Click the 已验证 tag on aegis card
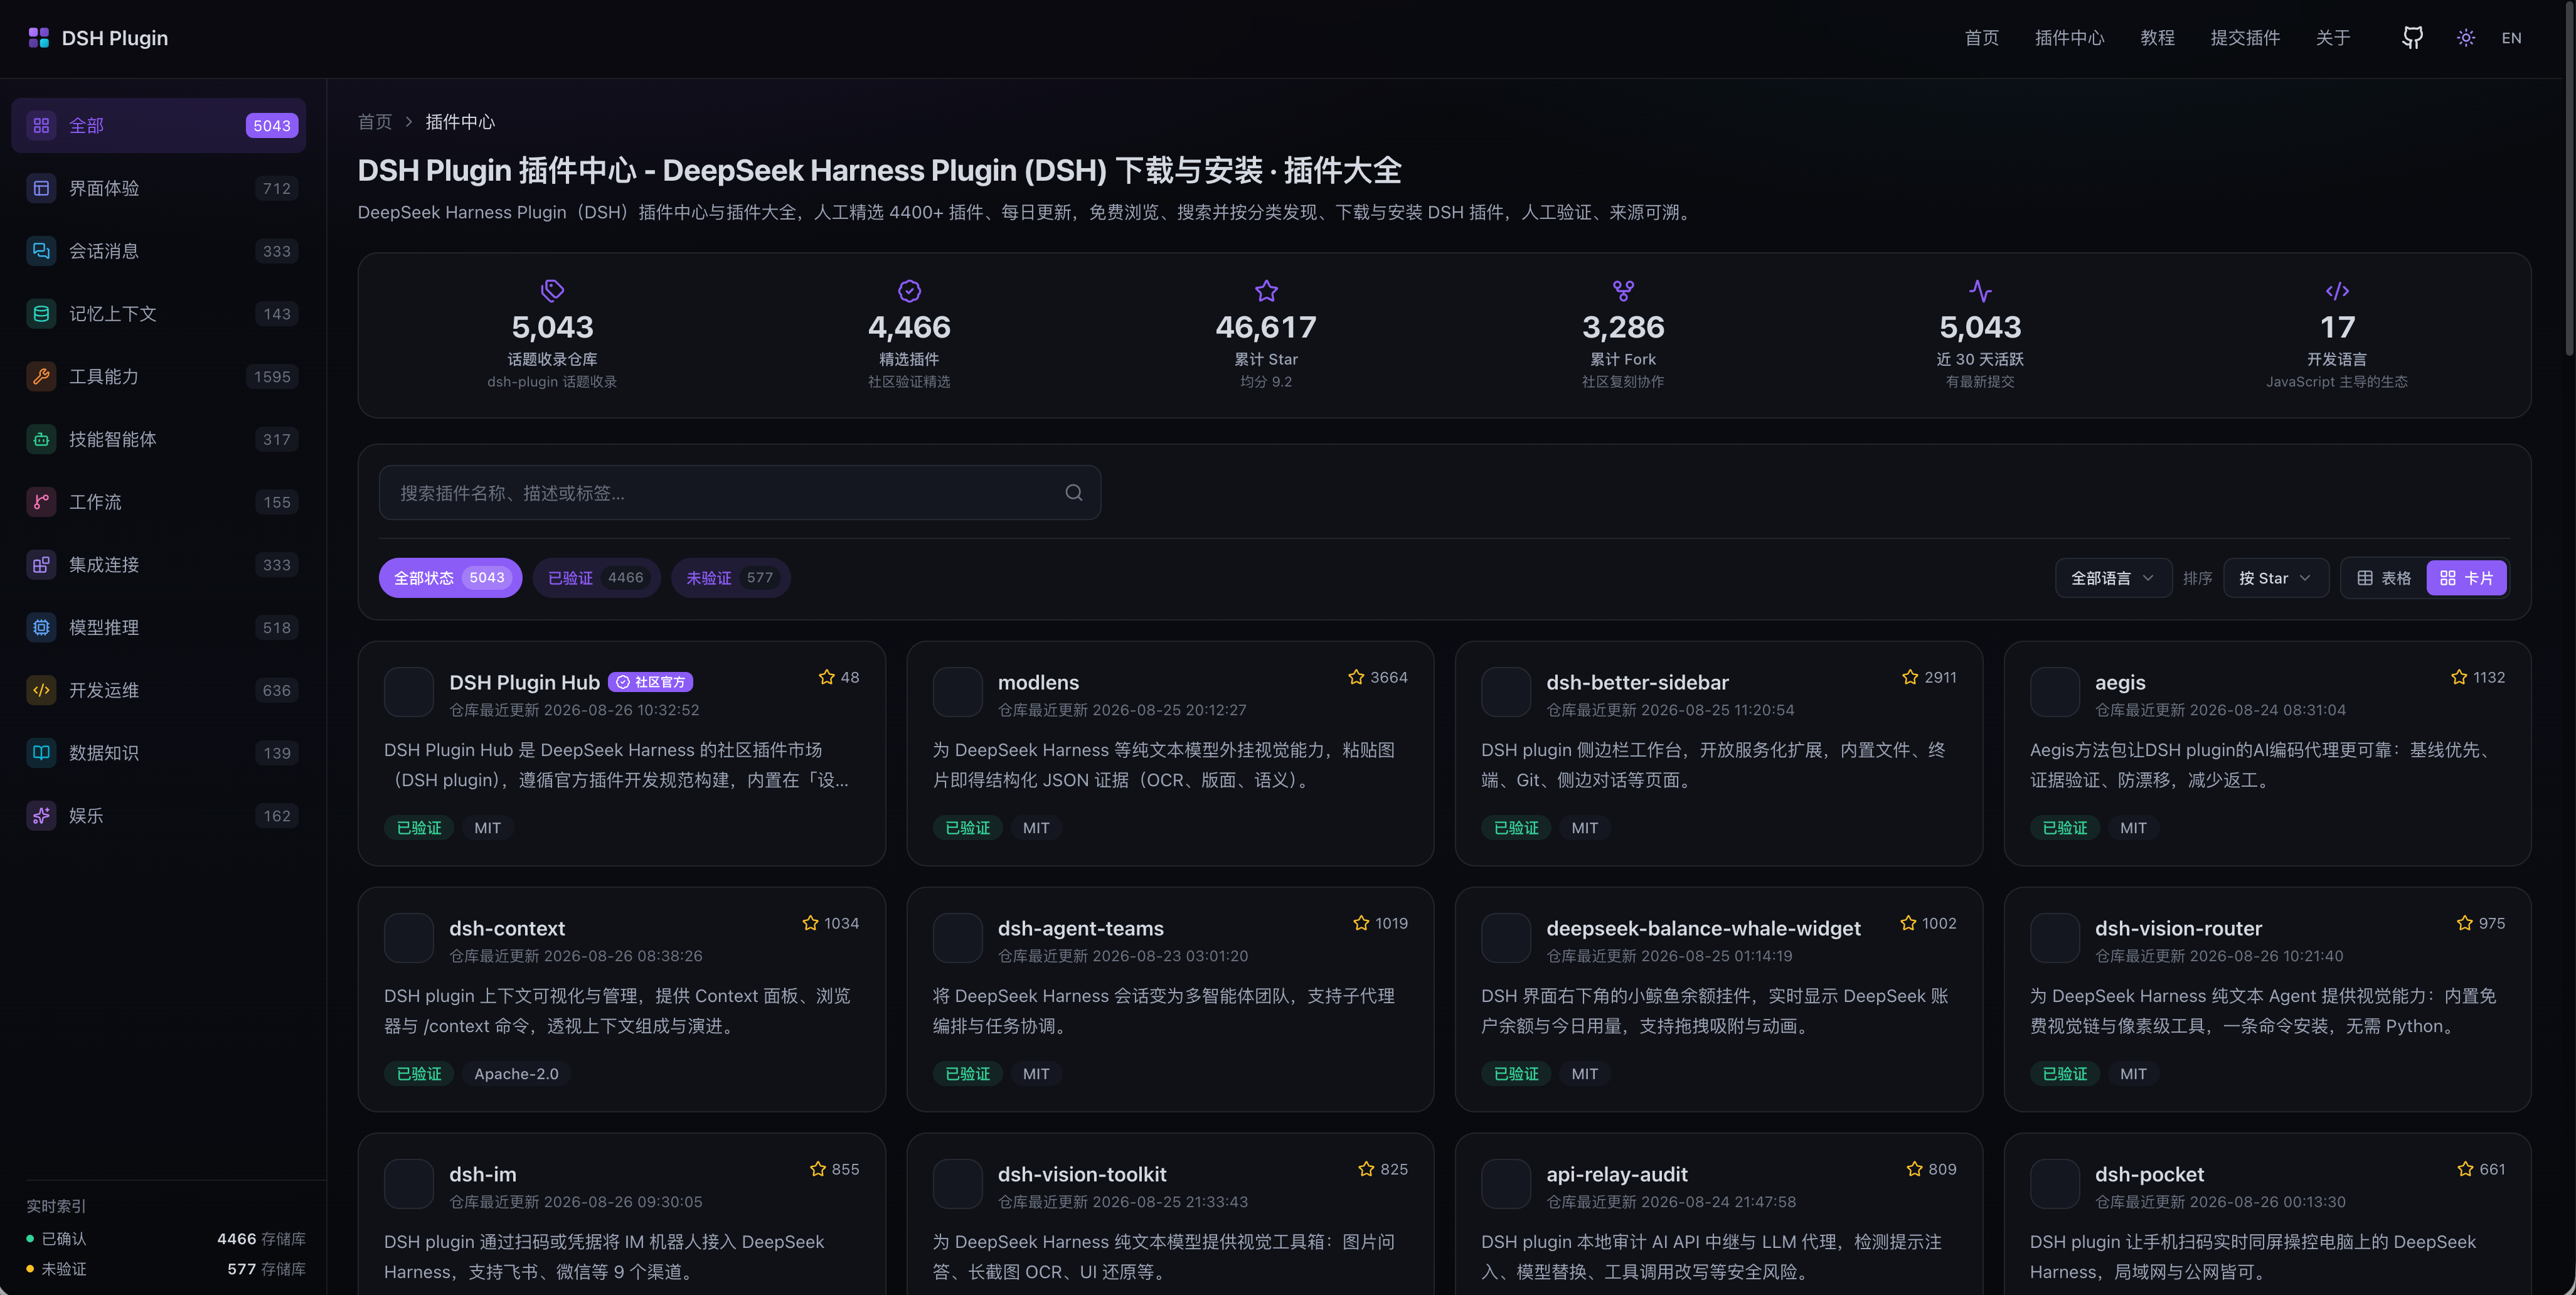The image size is (2576, 1295). click(x=2064, y=828)
